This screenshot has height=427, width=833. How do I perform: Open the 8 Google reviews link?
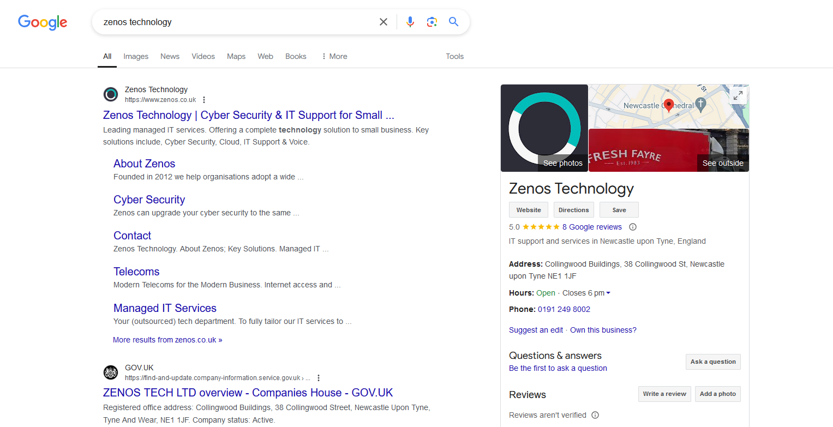click(592, 227)
